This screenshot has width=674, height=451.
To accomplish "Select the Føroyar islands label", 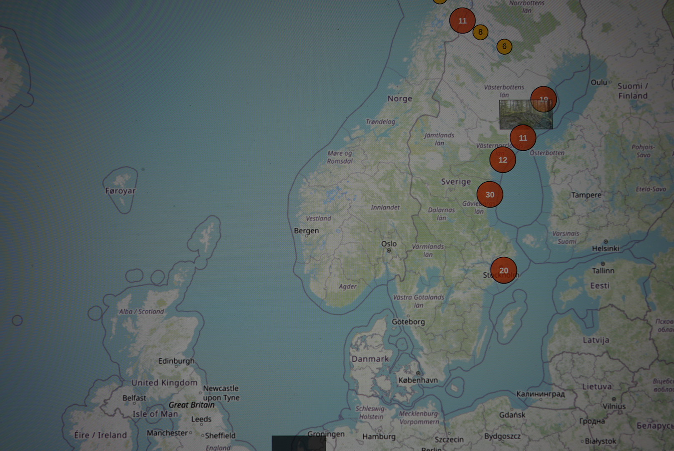I will 120,191.
